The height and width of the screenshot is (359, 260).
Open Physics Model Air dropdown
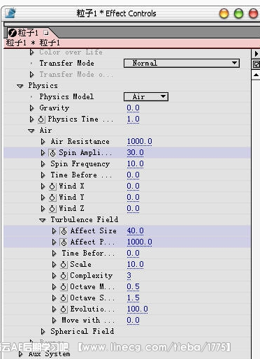point(146,96)
